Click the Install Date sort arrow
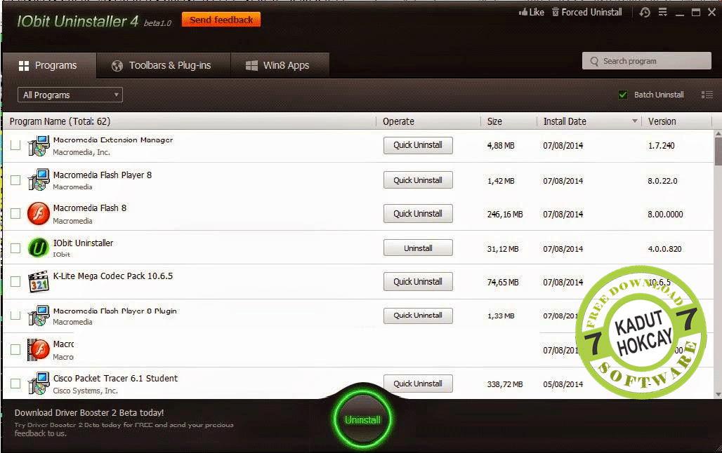The height and width of the screenshot is (453, 722). point(634,121)
